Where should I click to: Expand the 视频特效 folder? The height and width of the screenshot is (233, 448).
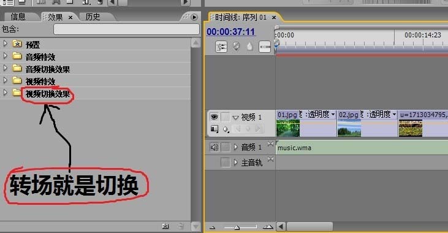(5, 80)
